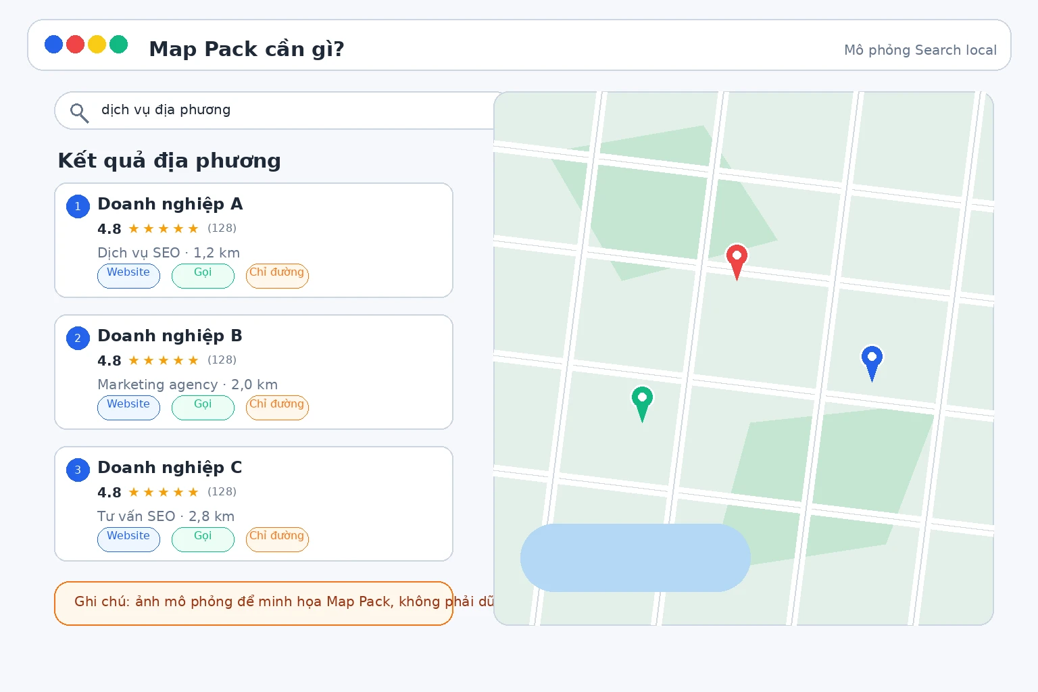Call Doanh nghiệp B via Gọi
This screenshot has width=1038, height=692.
[203, 407]
